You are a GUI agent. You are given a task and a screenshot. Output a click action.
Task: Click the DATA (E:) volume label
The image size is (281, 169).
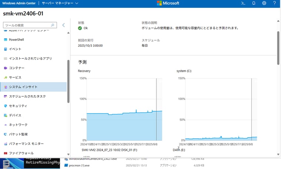tap(179, 150)
